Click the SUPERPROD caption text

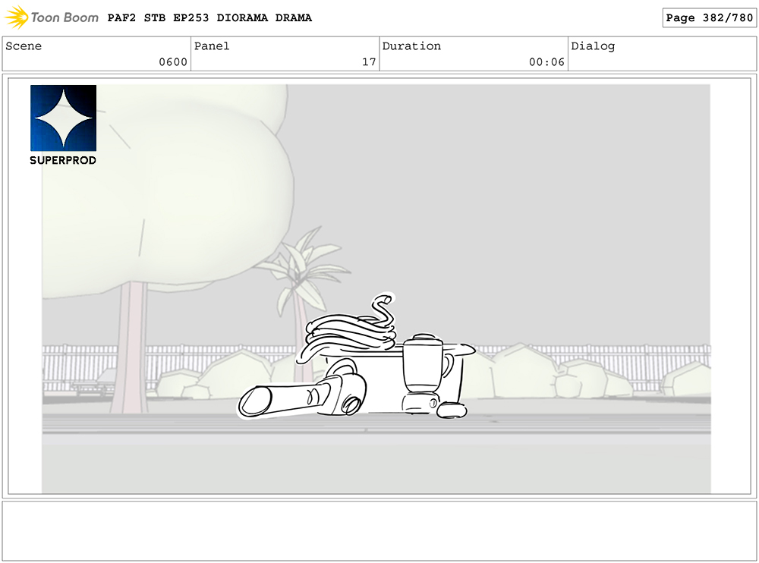[x=63, y=160]
